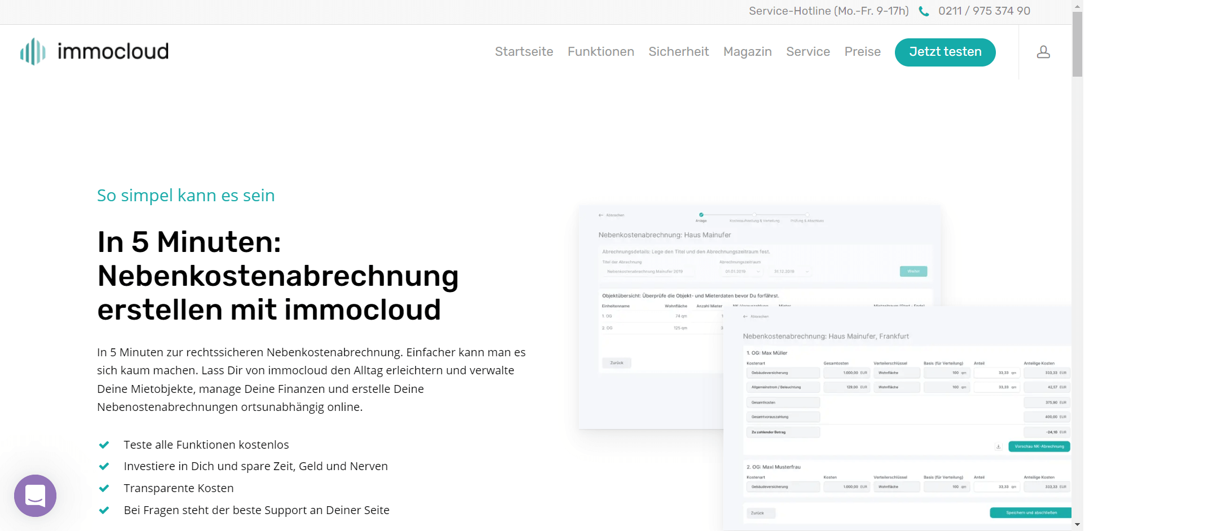
Task: Click the Jetzt testen button
Action: pos(945,52)
